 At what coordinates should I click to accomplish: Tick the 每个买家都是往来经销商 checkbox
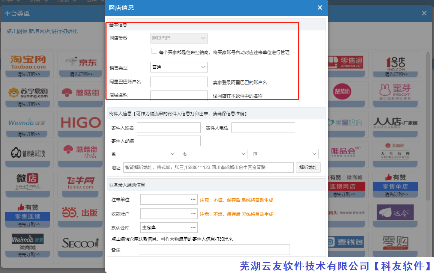[x=154, y=51]
